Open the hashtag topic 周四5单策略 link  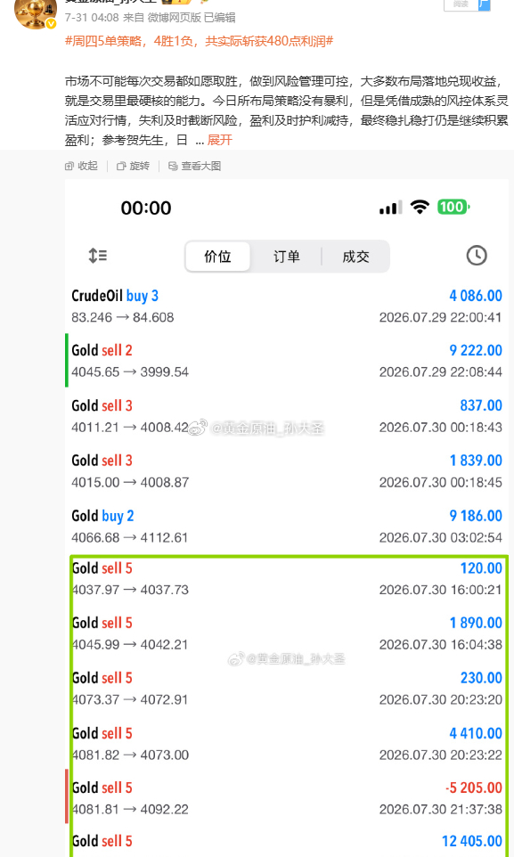pos(199,41)
